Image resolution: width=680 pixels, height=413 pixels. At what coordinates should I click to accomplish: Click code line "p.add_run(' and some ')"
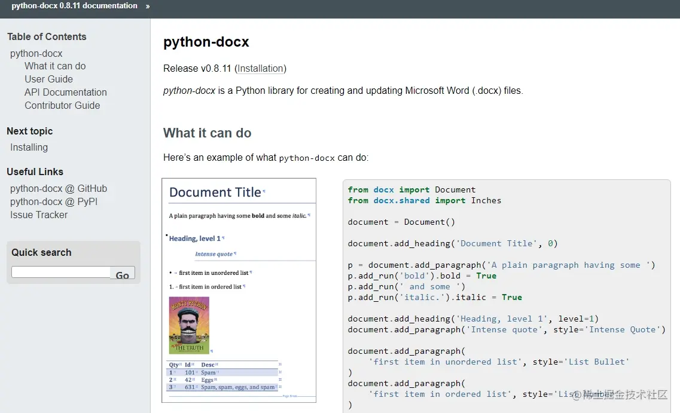click(406, 286)
